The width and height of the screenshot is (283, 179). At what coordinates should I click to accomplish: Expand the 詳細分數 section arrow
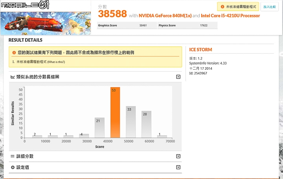click(x=178, y=156)
